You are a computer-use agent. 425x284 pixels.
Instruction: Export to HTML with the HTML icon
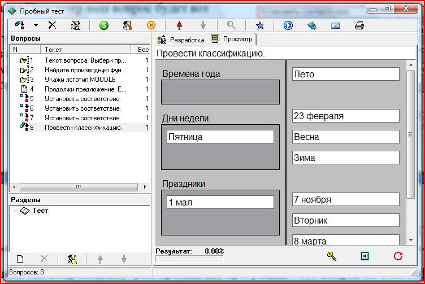point(336,25)
